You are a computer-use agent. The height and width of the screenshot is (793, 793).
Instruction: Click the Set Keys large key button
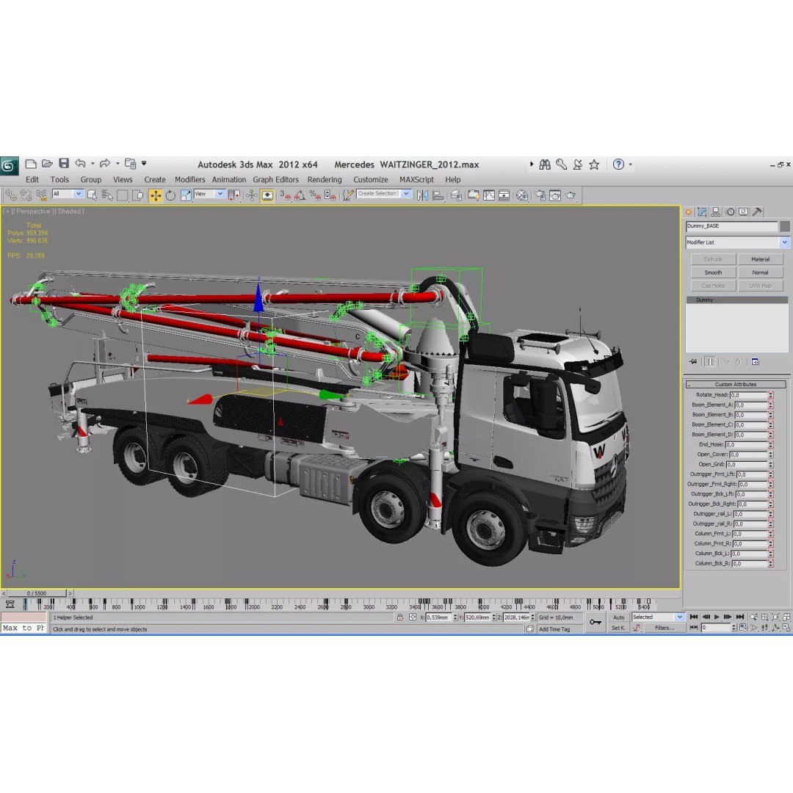pyautogui.click(x=595, y=622)
